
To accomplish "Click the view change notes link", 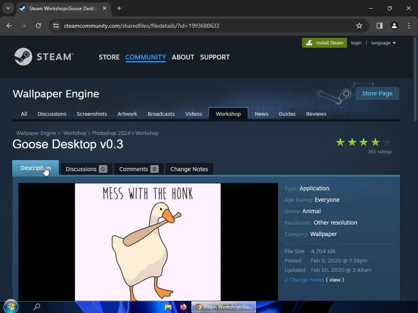I will [x=335, y=280].
